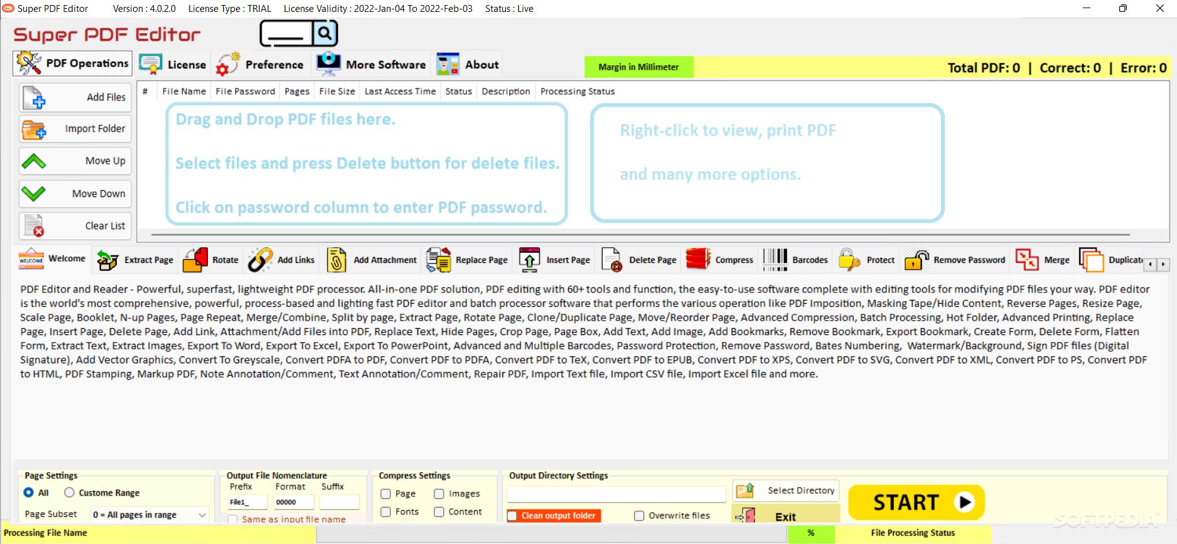Select the Custome Range radio button
The width and height of the screenshot is (1177, 544).
pyautogui.click(x=69, y=493)
